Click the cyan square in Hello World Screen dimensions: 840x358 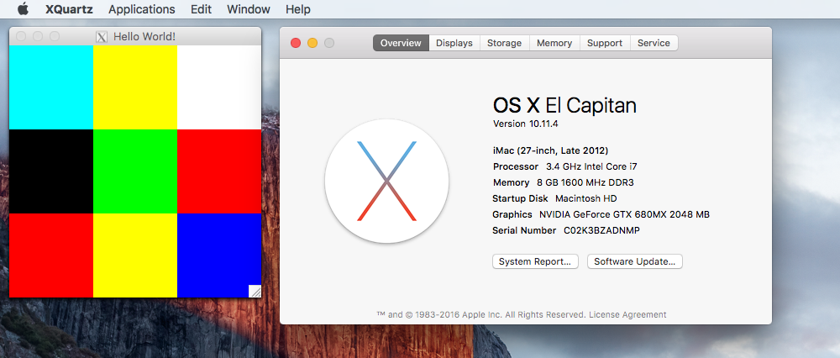[51, 87]
